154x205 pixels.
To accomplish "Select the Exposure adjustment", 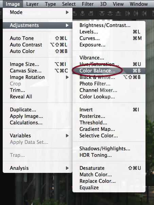I will pos(109,45).
